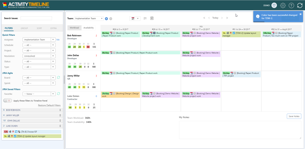This screenshot has height=149, width=305.
Task: Expand the Bob Robinson issue group
Action: point(60,110)
